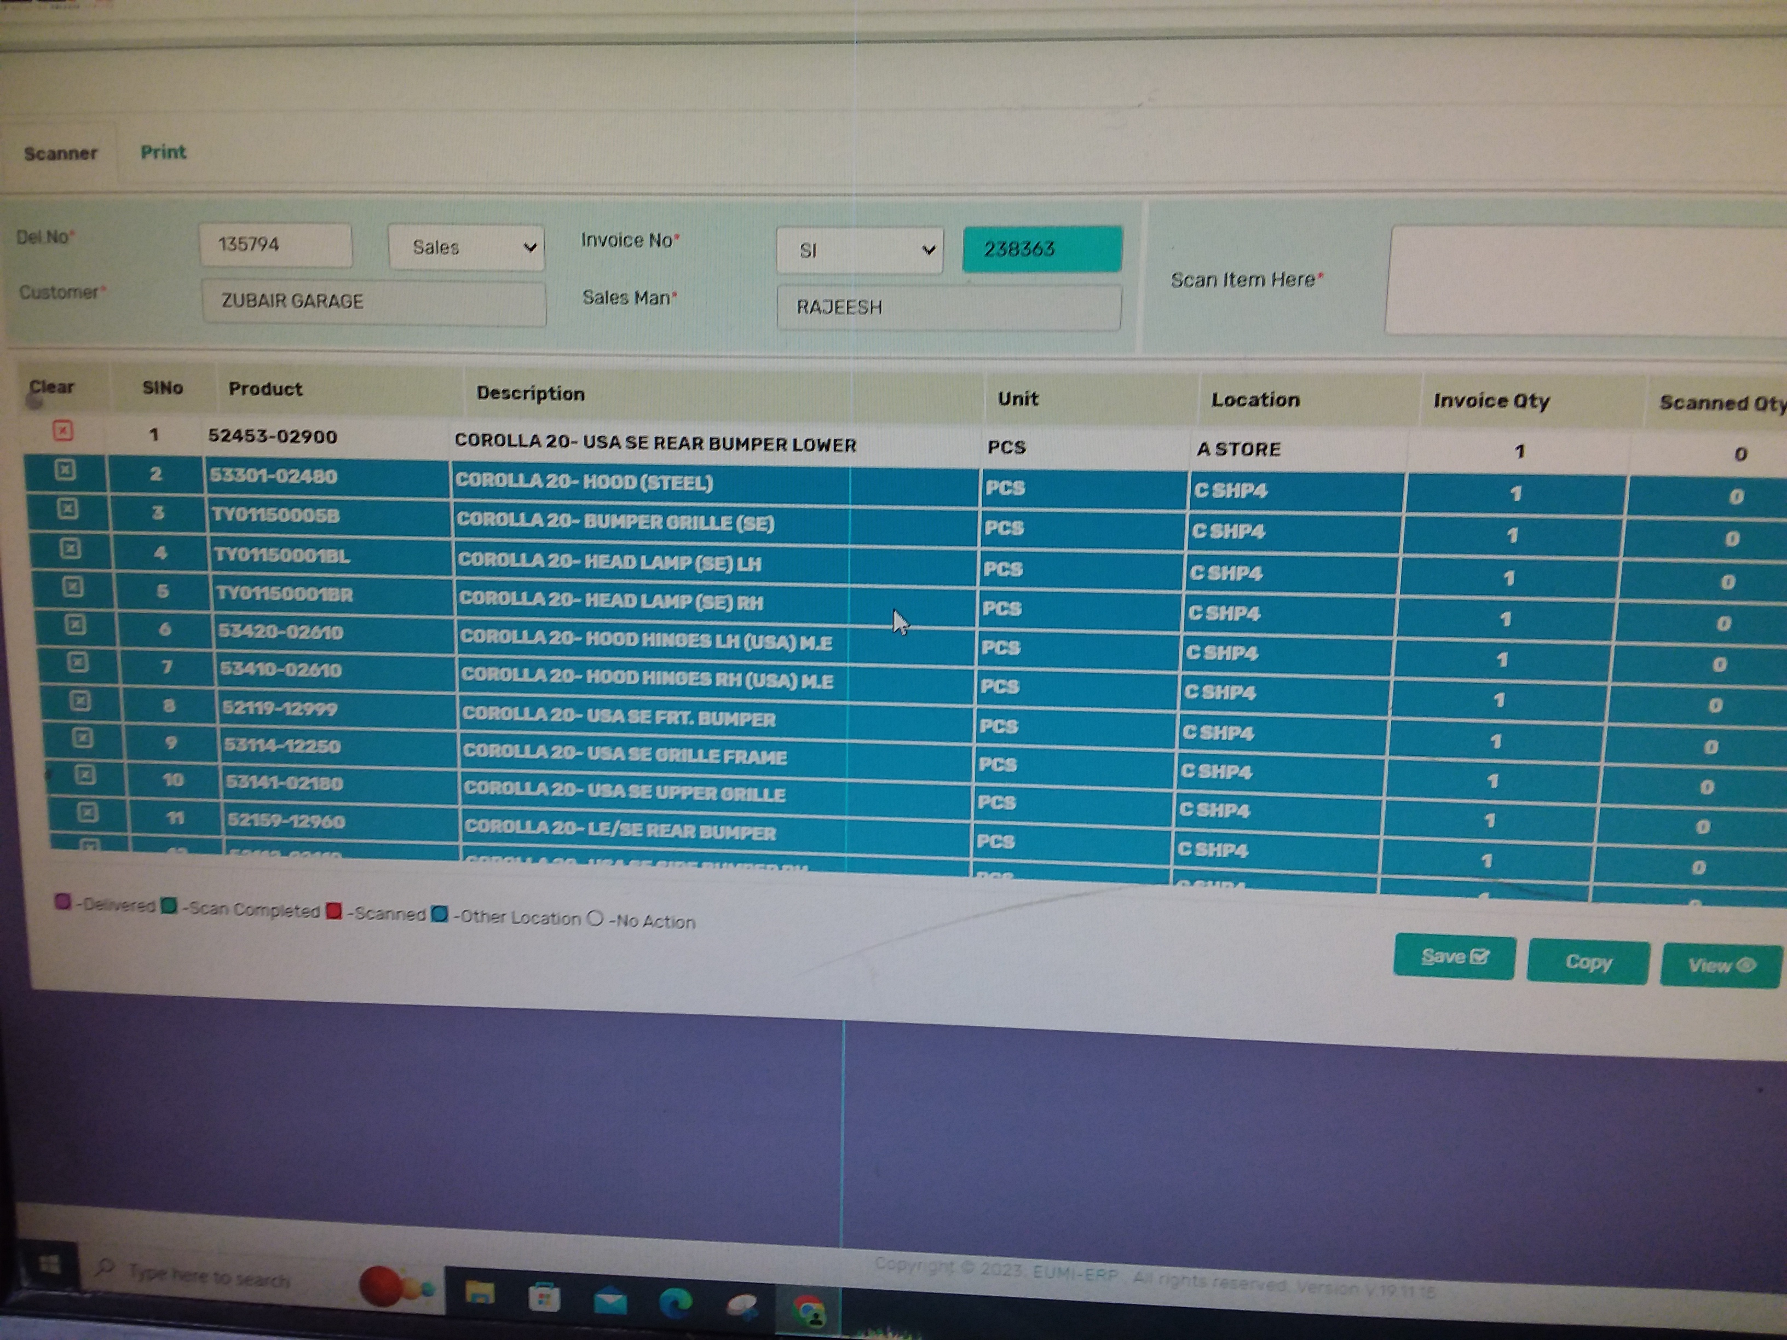Clear row 5 product TY01150001BR
The width and height of the screenshot is (1787, 1340).
[73, 587]
